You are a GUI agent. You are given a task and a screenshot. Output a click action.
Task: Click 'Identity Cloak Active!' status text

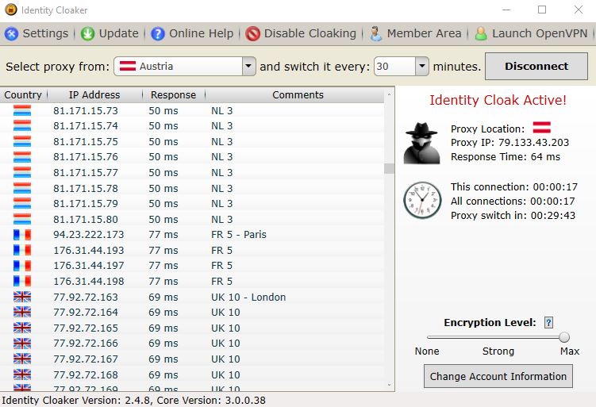coord(498,100)
